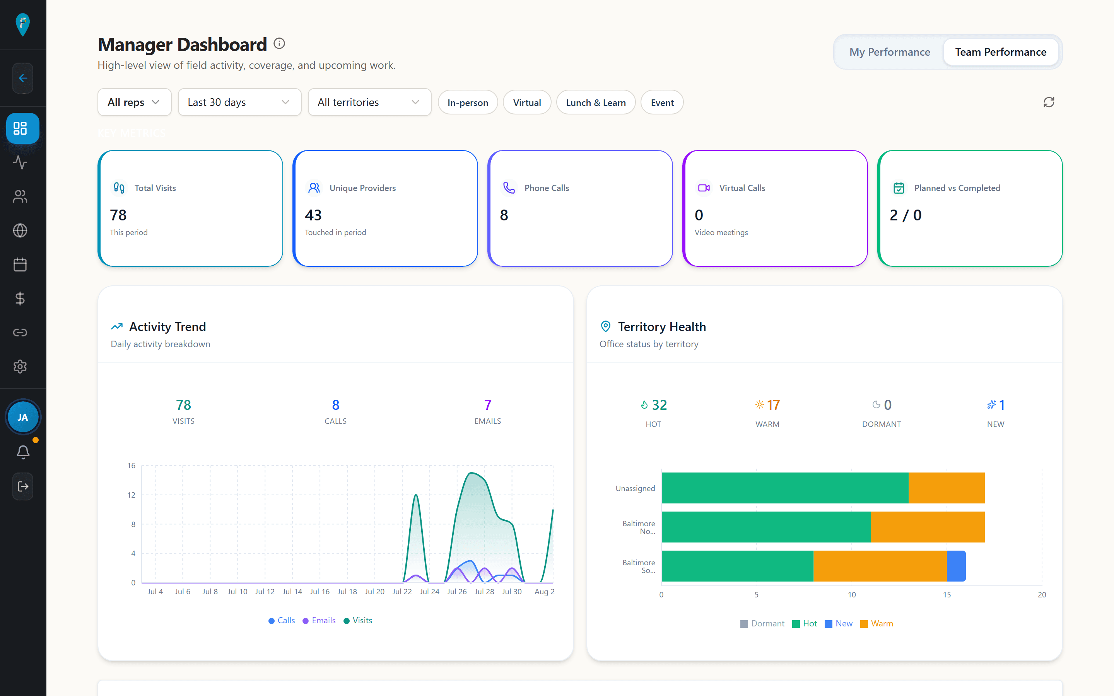Click the trend arrow icon by Activity Trend
Viewport: 1114px width, 696px height.
117,326
